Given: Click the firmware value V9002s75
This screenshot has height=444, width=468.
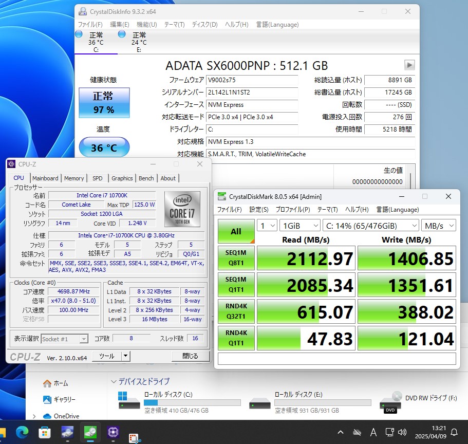Looking at the screenshot, I should [x=252, y=80].
